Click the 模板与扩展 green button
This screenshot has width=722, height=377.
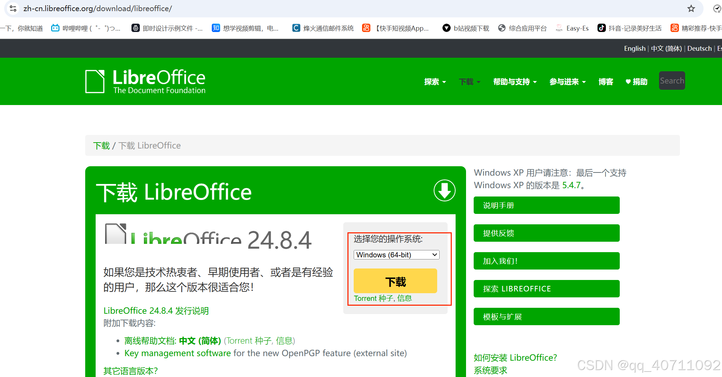(546, 316)
